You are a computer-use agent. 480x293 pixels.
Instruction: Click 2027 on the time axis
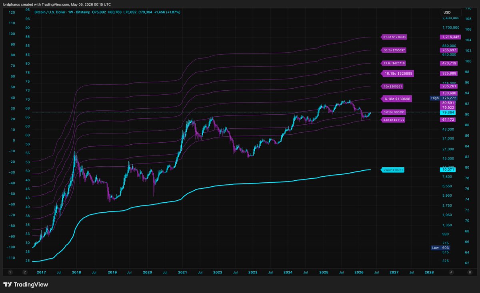[394, 272]
